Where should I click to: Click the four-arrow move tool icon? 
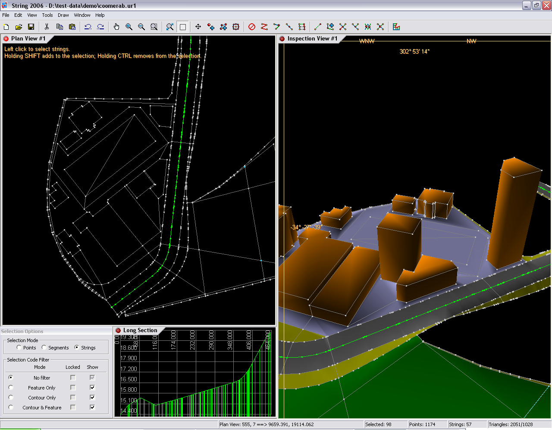(x=198, y=27)
